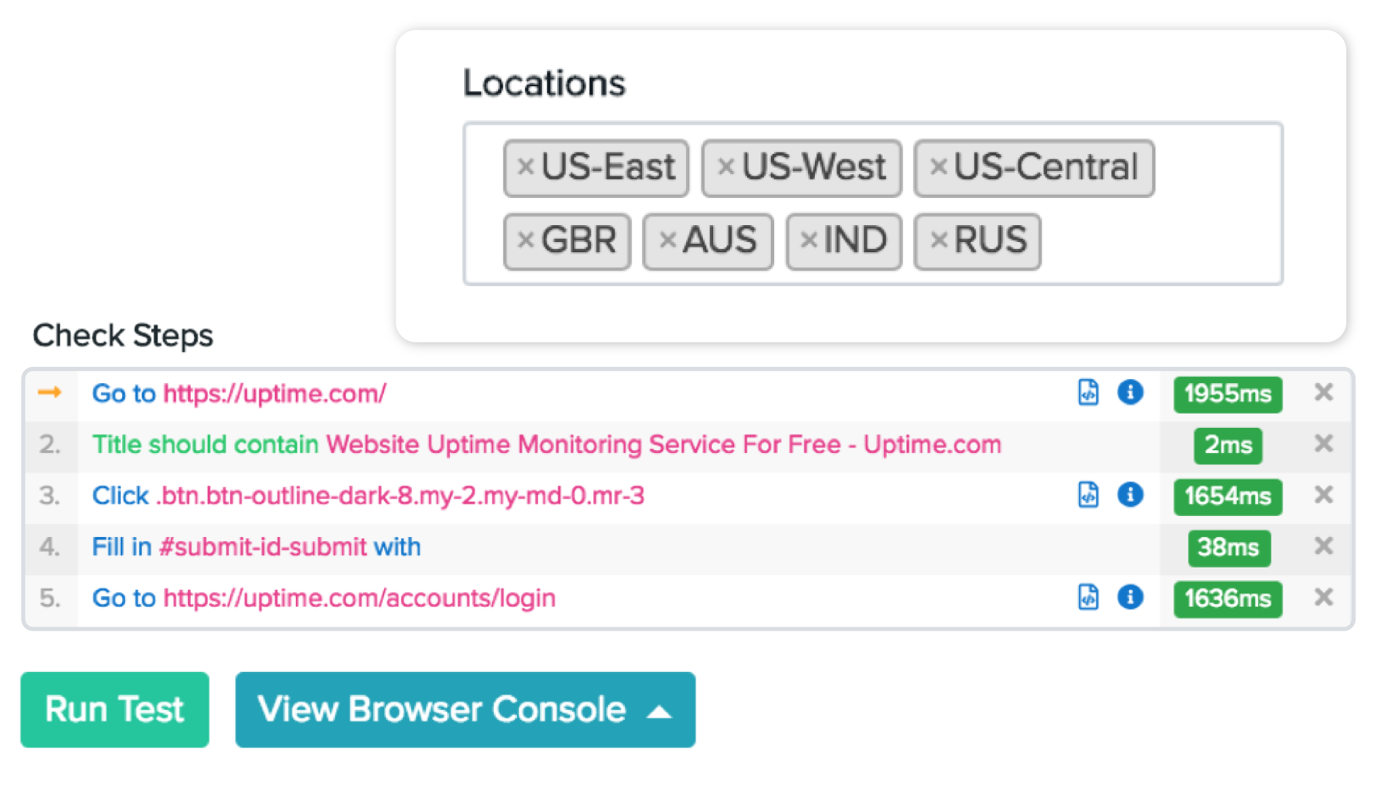This screenshot has width=1374, height=796.
Task: Select the orange arrow on step 1
Action: [x=50, y=392]
